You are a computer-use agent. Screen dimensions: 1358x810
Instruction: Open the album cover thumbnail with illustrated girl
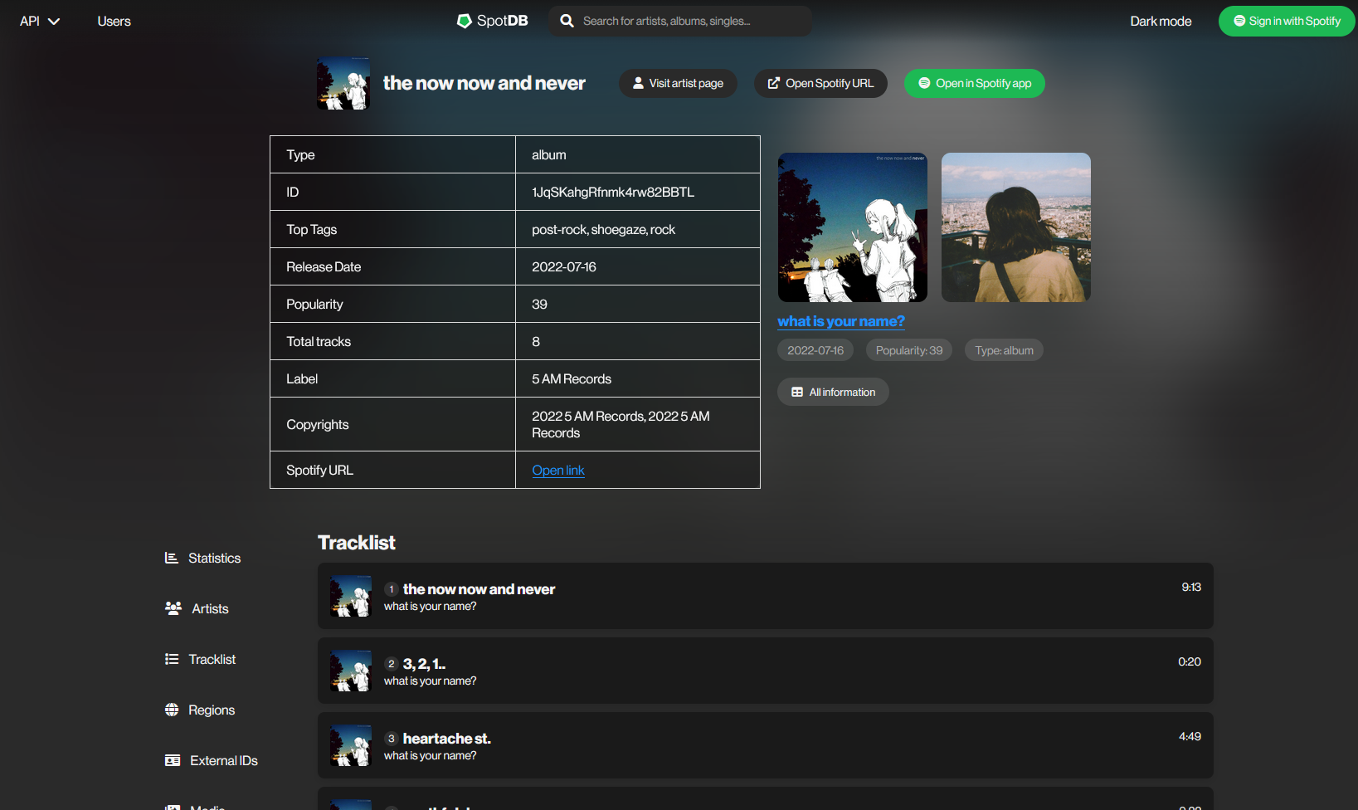point(853,227)
